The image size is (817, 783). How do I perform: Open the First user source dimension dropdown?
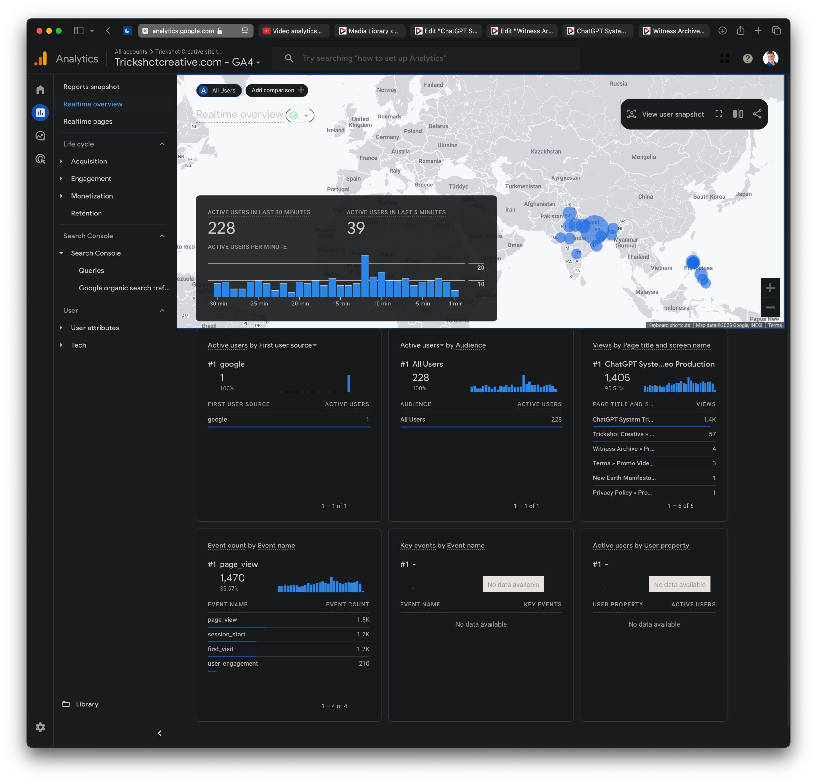click(288, 345)
